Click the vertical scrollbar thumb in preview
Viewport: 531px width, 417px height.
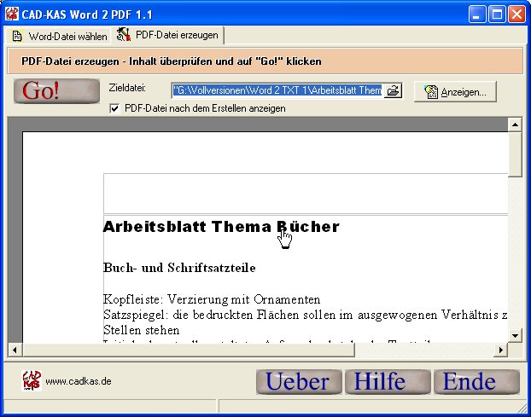(x=515, y=153)
